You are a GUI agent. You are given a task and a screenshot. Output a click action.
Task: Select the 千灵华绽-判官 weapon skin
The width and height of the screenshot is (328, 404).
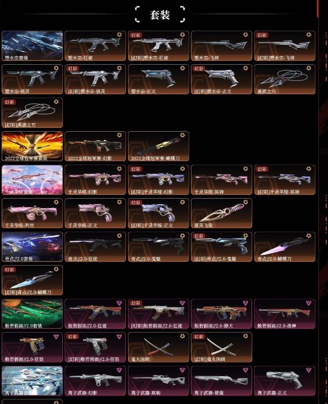[x=32, y=213]
